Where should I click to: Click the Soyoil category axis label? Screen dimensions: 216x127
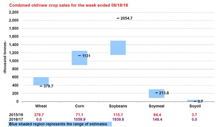195,106
